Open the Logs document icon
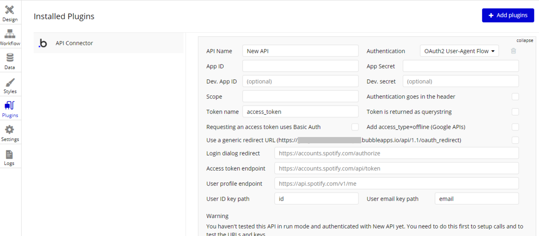Image resolution: width=539 pixels, height=236 pixels. pos(9,154)
